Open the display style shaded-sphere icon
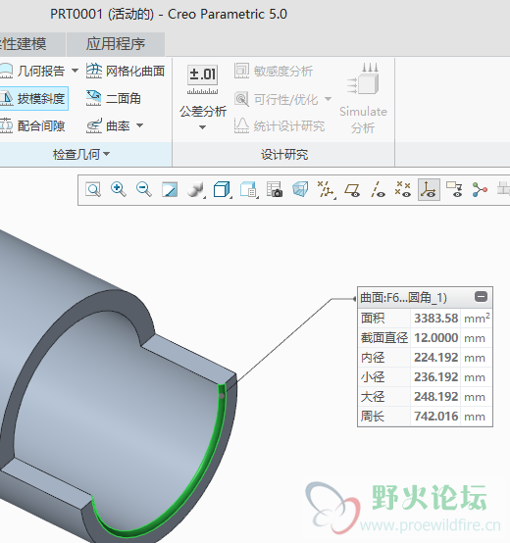510x543 pixels. 196,189
